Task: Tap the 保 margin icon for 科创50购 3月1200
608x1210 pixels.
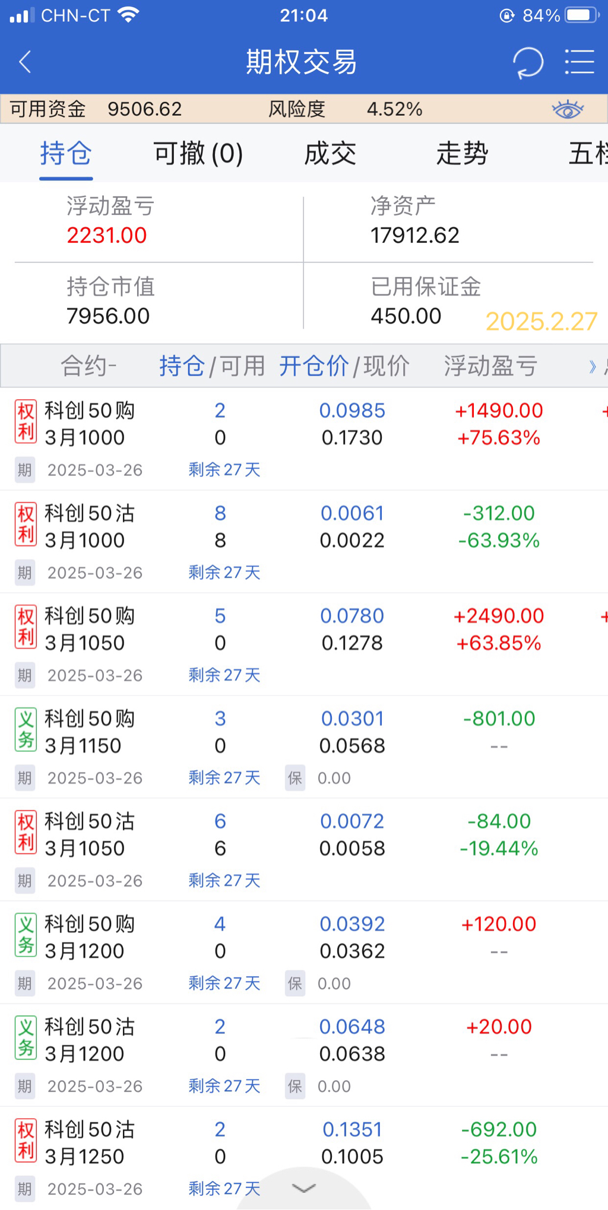Action: coord(295,983)
